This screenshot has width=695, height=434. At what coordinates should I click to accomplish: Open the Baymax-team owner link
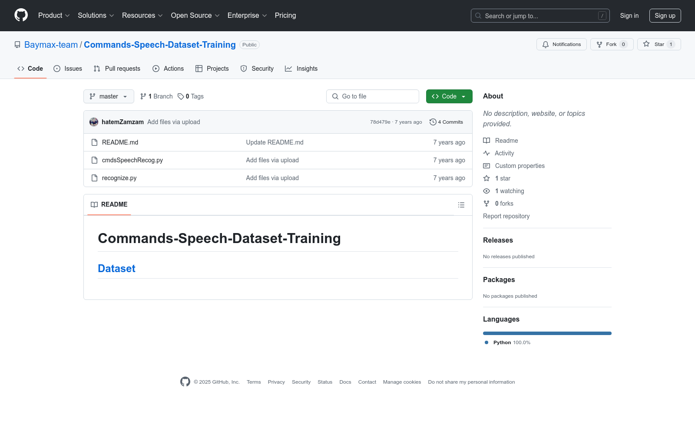click(x=51, y=45)
